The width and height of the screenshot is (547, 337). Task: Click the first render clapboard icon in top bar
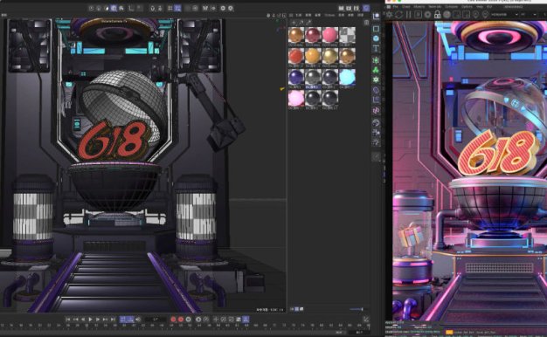coord(341,8)
